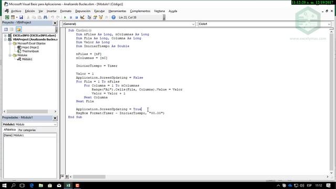Open Find with the binoculars icon
The height and width of the screenshot is (189, 336).
(x=45, y=17)
